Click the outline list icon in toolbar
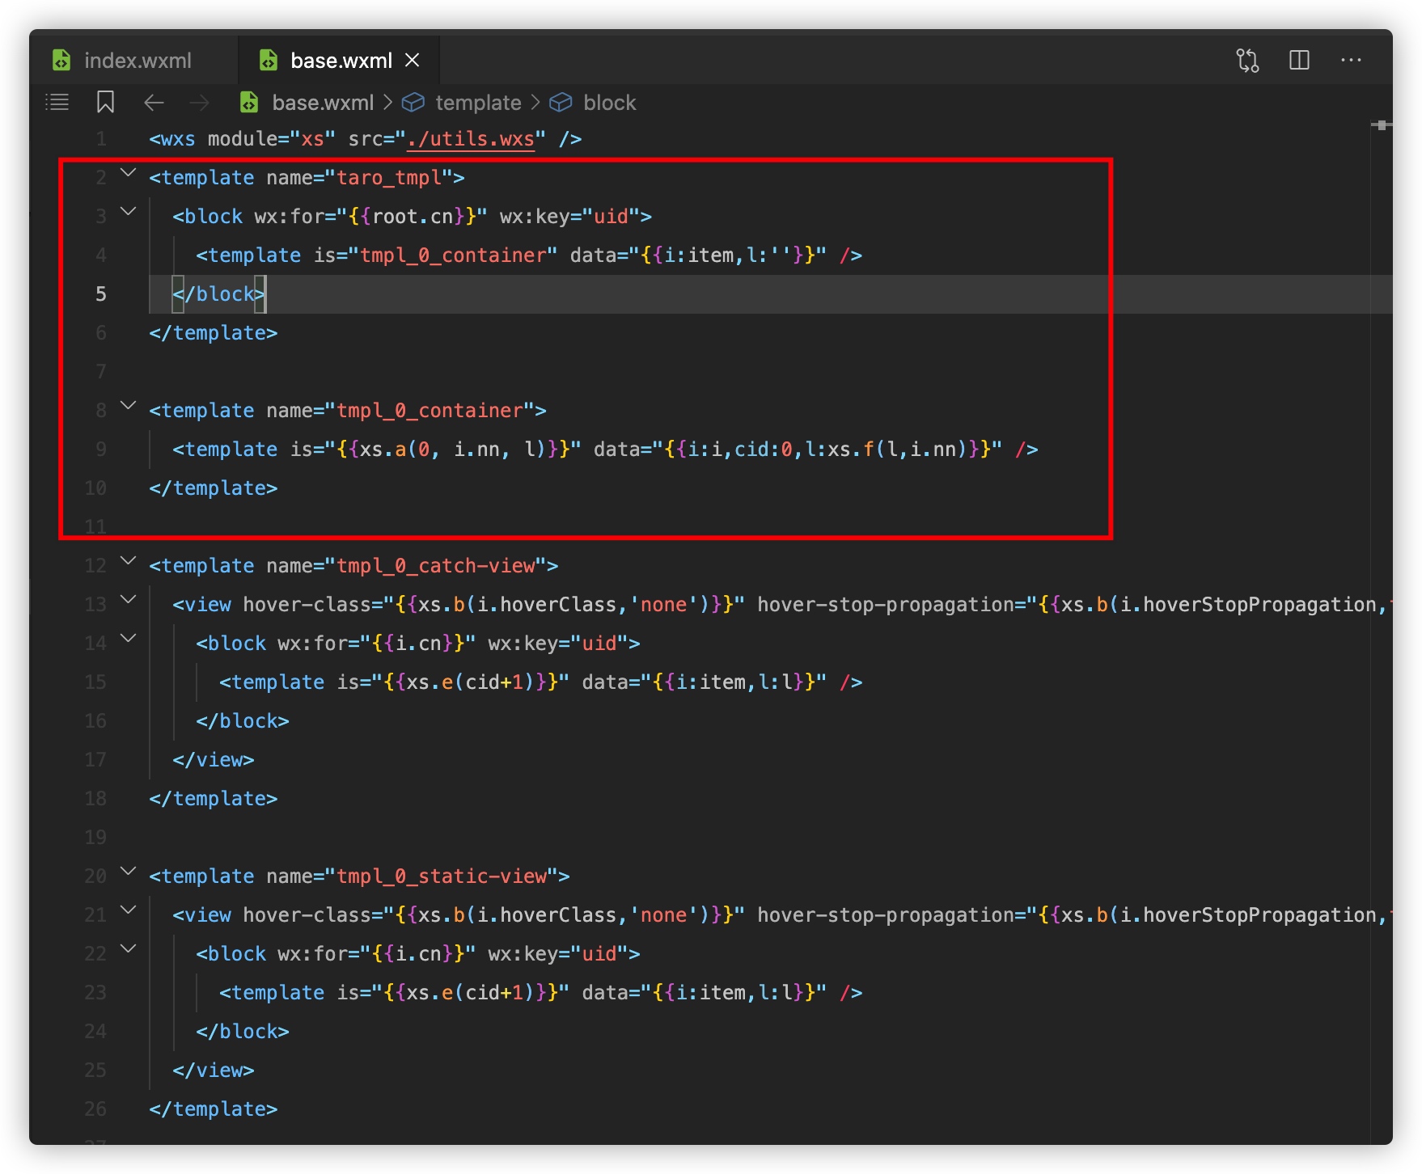Viewport: 1422px width, 1174px height. point(57,103)
